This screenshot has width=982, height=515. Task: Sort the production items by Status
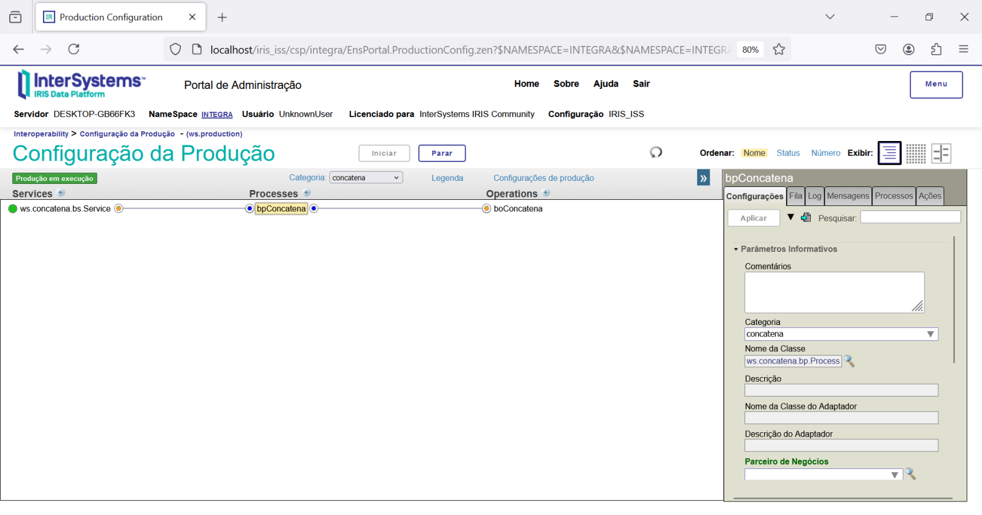[x=788, y=153]
